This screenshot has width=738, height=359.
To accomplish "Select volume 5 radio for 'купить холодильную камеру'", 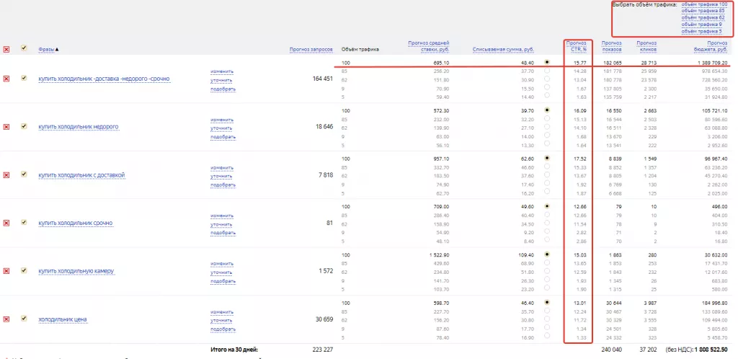I will (x=547, y=288).
